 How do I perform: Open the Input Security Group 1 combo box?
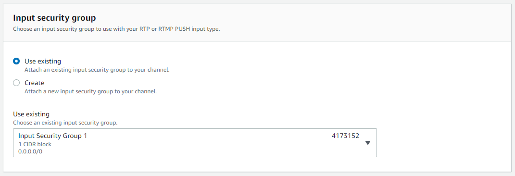(x=195, y=143)
